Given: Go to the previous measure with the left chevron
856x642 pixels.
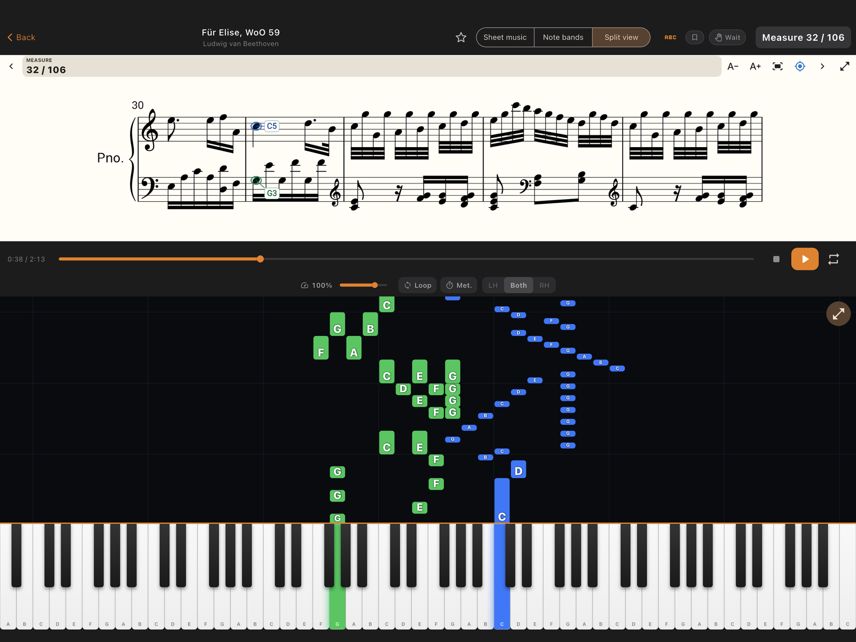Looking at the screenshot, I should 11,66.
